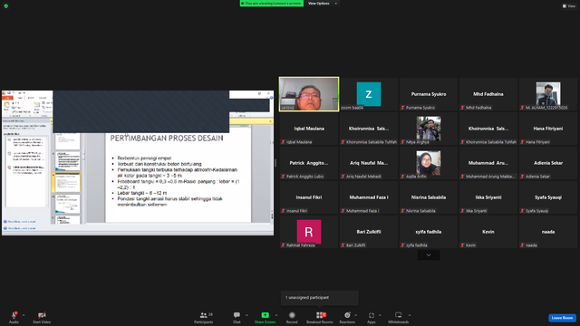Select the Ariq Naufal Mahadi tile

[x=369, y=163]
